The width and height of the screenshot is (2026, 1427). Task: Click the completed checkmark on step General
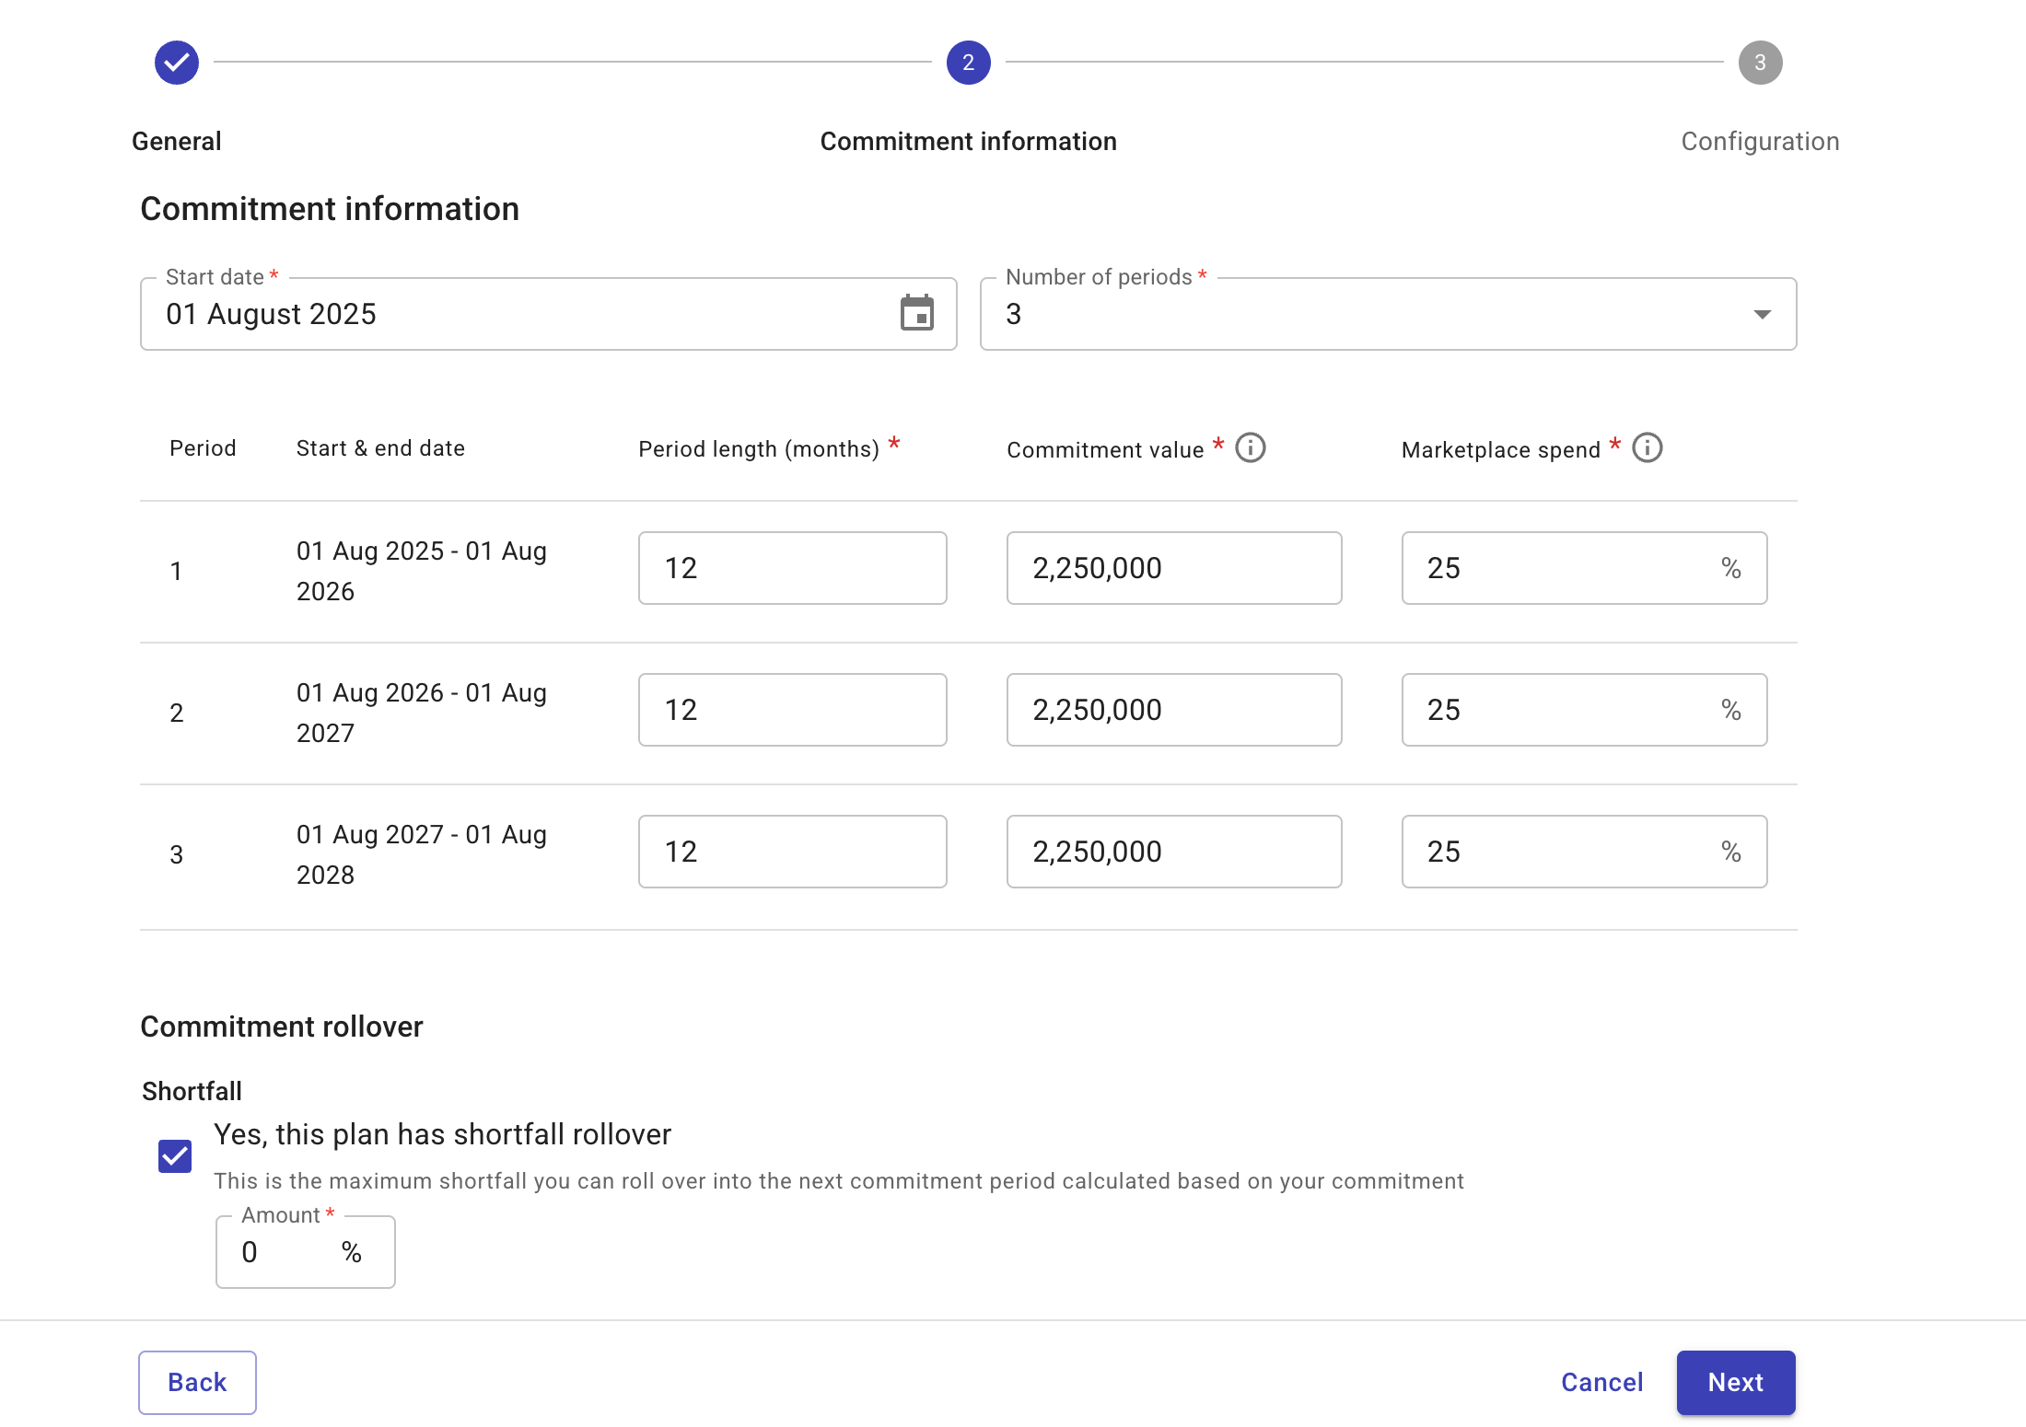coord(176,63)
